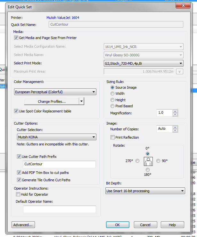The image size is (197, 237).
Task: Click the Change Profiles button
Action: pos(52,102)
